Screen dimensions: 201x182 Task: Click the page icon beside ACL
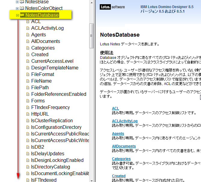click(x=28, y=21)
